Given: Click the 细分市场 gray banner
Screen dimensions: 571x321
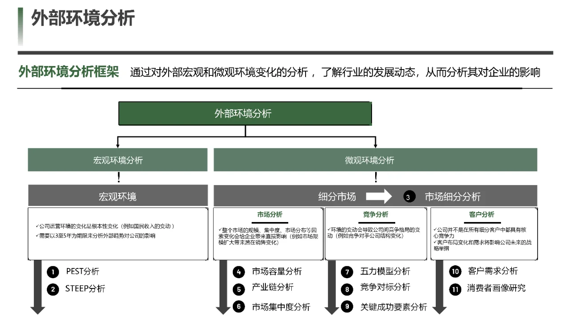Looking at the screenshot, I should click(x=337, y=195).
